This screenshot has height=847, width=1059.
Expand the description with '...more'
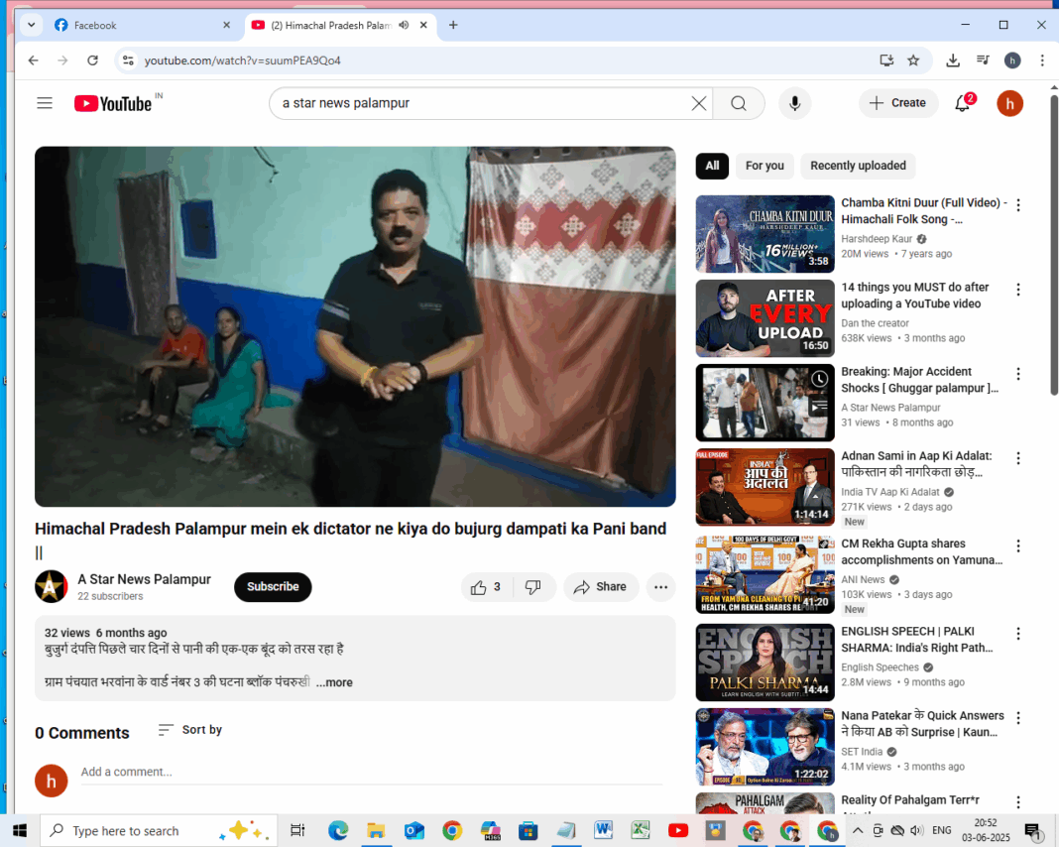[334, 682]
